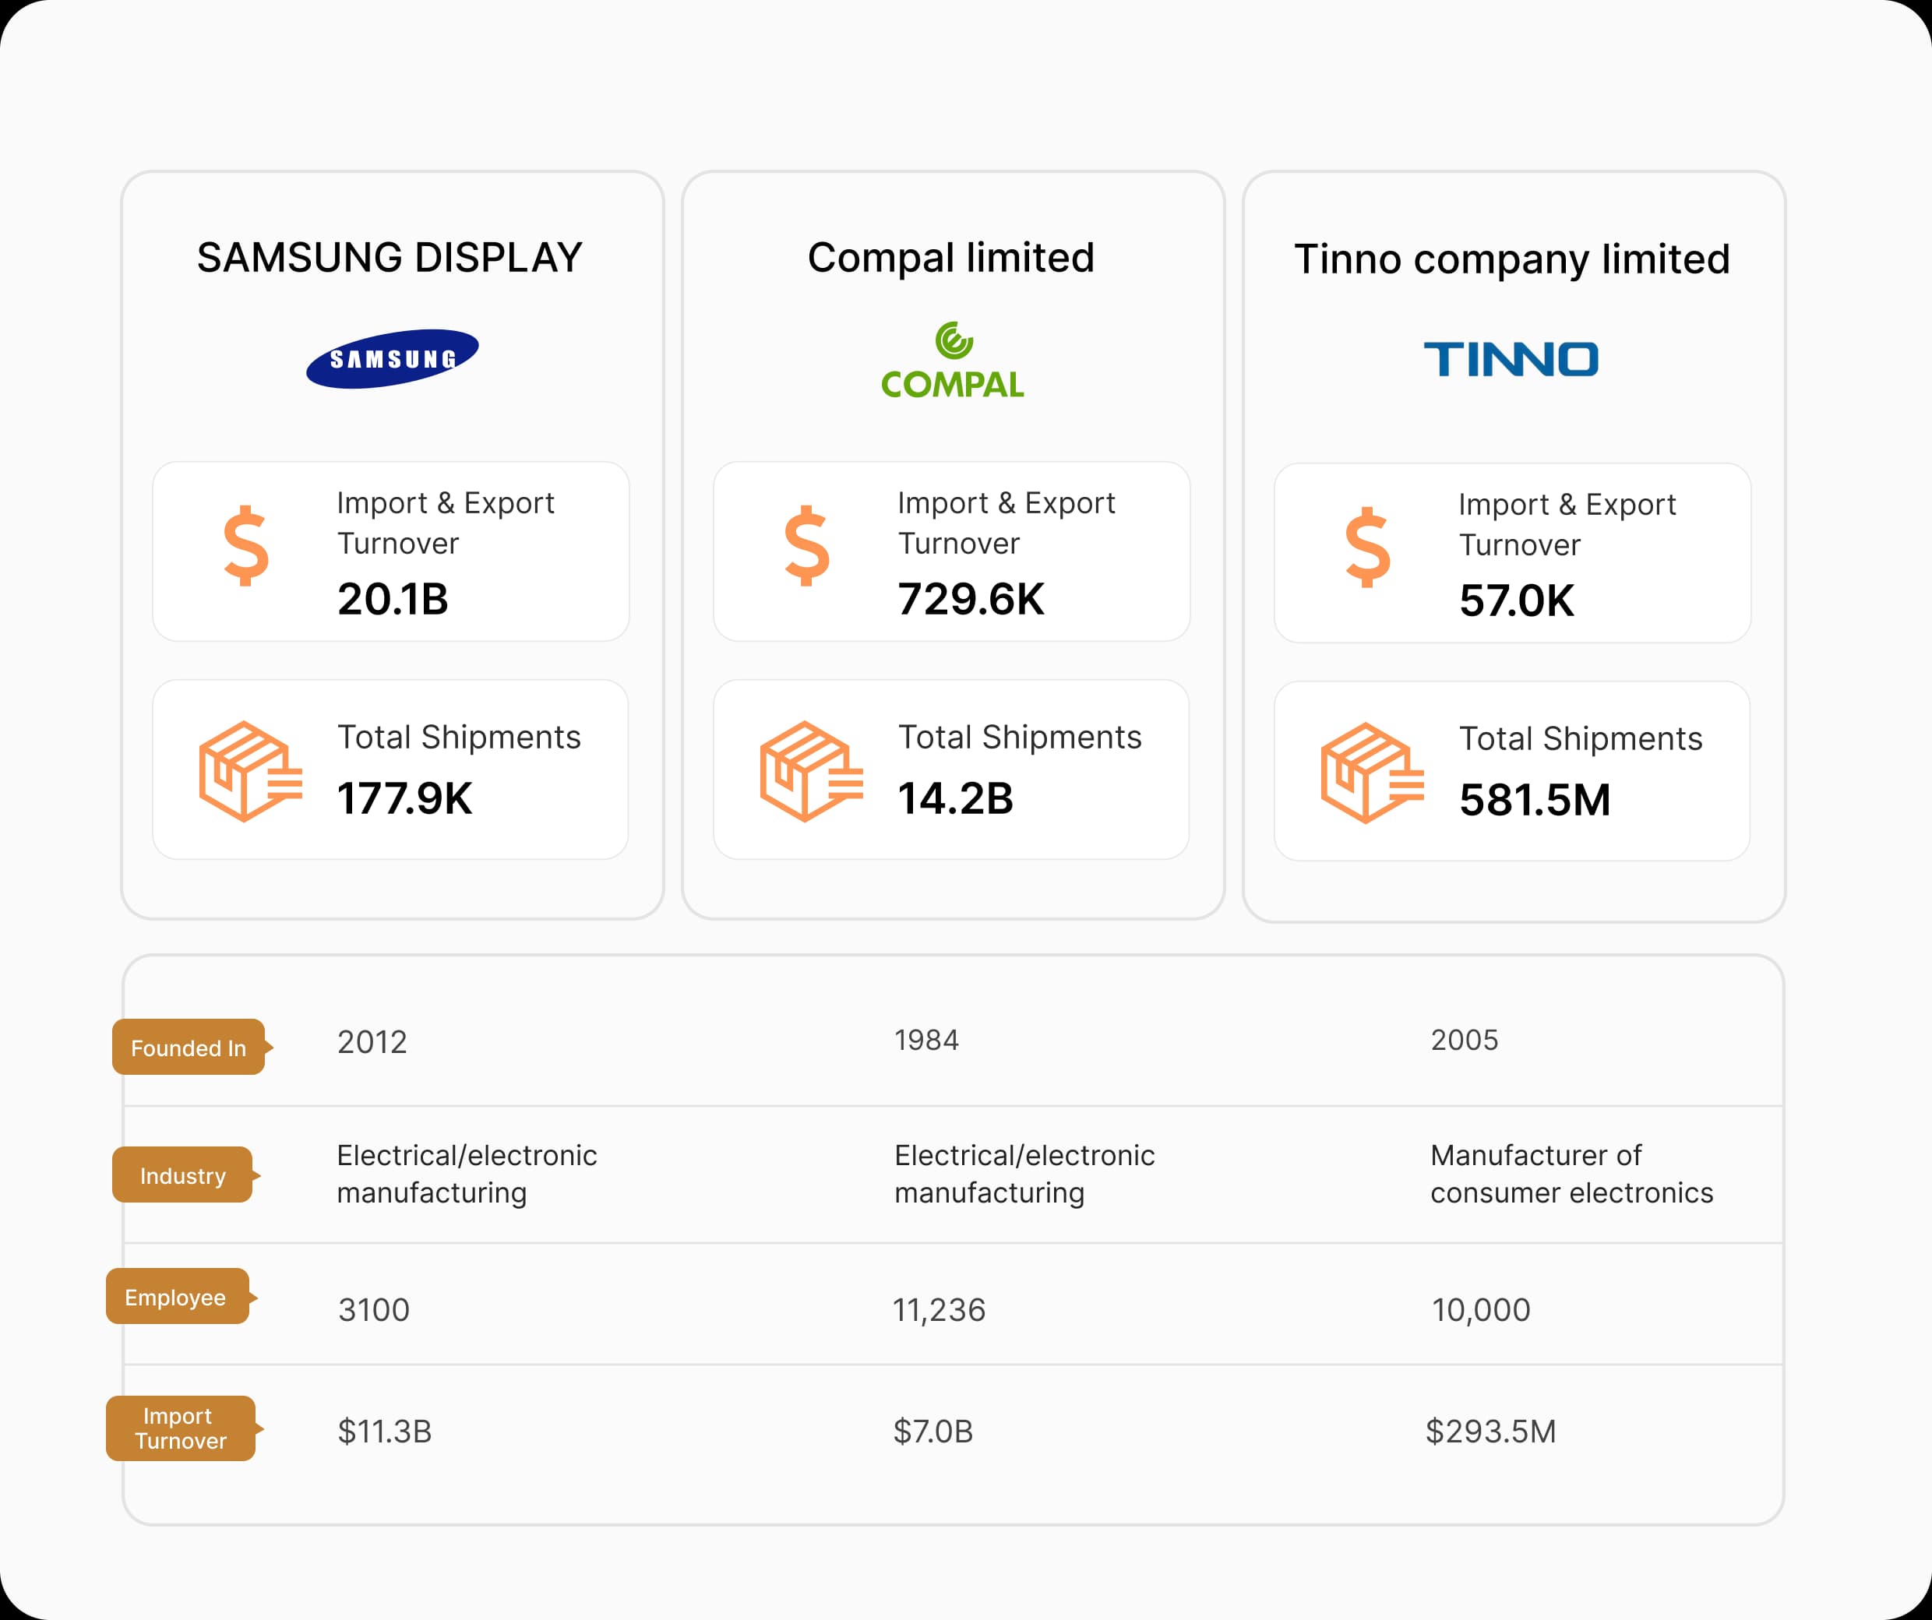Screen dimensions: 1932x1620
Task: Select the Founded In row label
Action: pos(192,1047)
